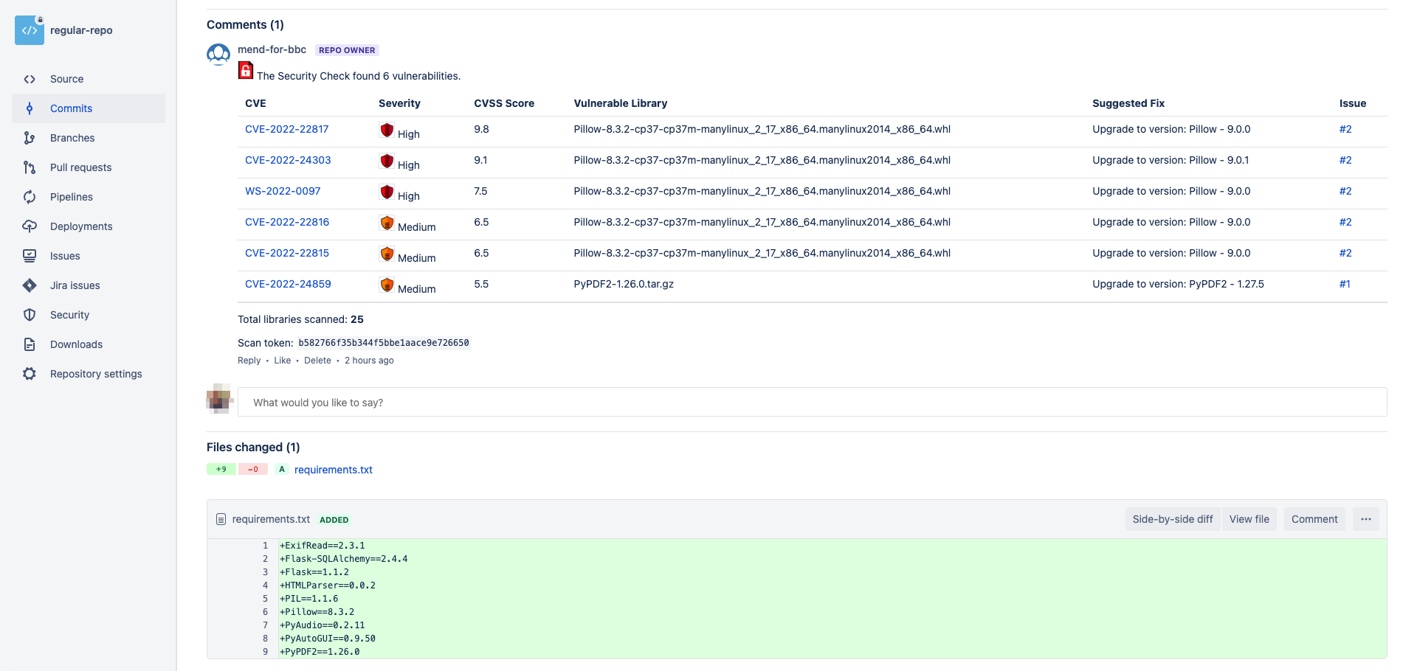Click the mend-for-bbc commenter avatar
1417x671 pixels.
click(x=218, y=55)
